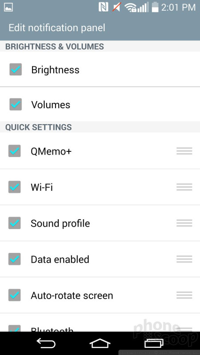This screenshot has height=355, width=200.
Task: Tap the battery status icon
Action: tap(155, 7)
